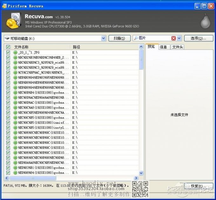
Task: Click the scan QR code image
Action: [140, 189]
